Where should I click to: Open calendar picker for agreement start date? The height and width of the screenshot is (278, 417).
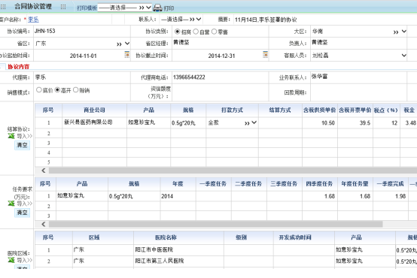click(127, 54)
